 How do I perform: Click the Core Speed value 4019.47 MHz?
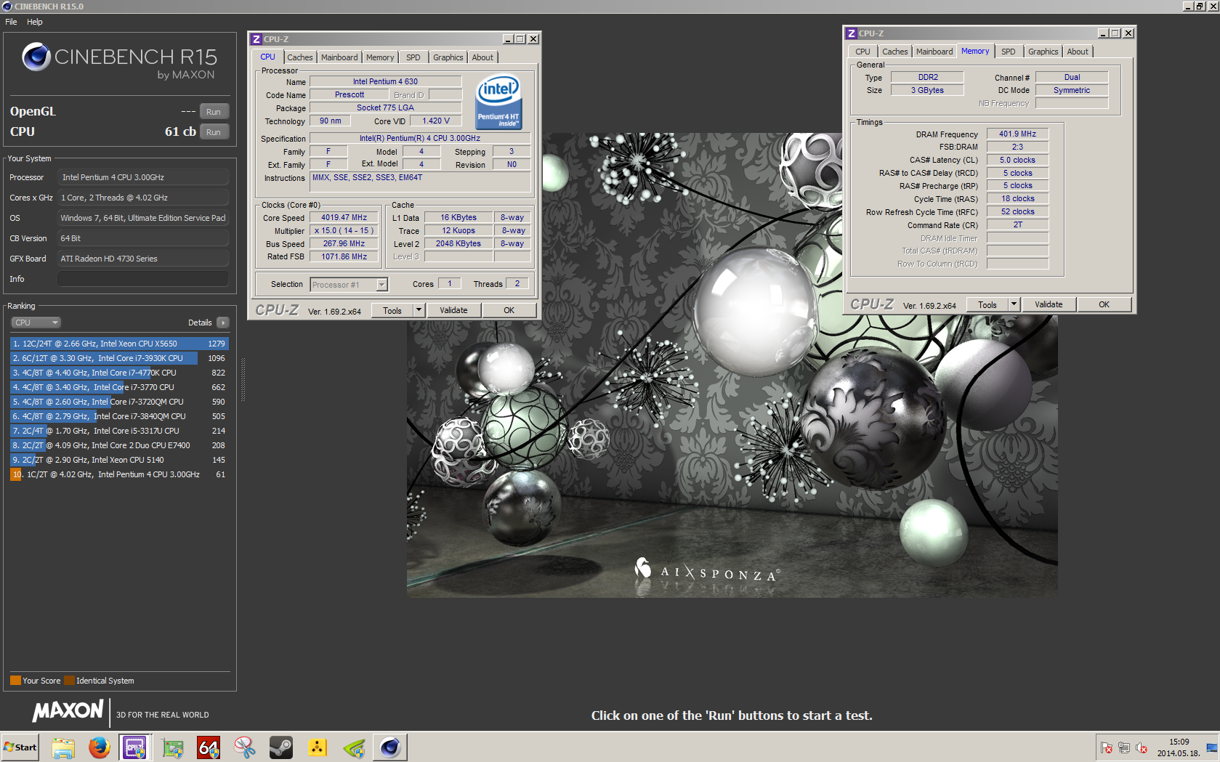click(344, 217)
